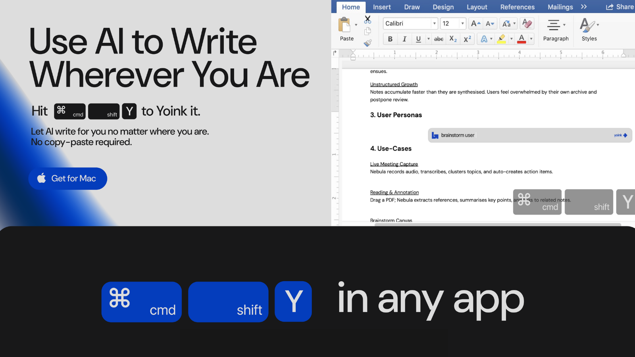Toggle Strikethrough formatting

tap(439, 39)
